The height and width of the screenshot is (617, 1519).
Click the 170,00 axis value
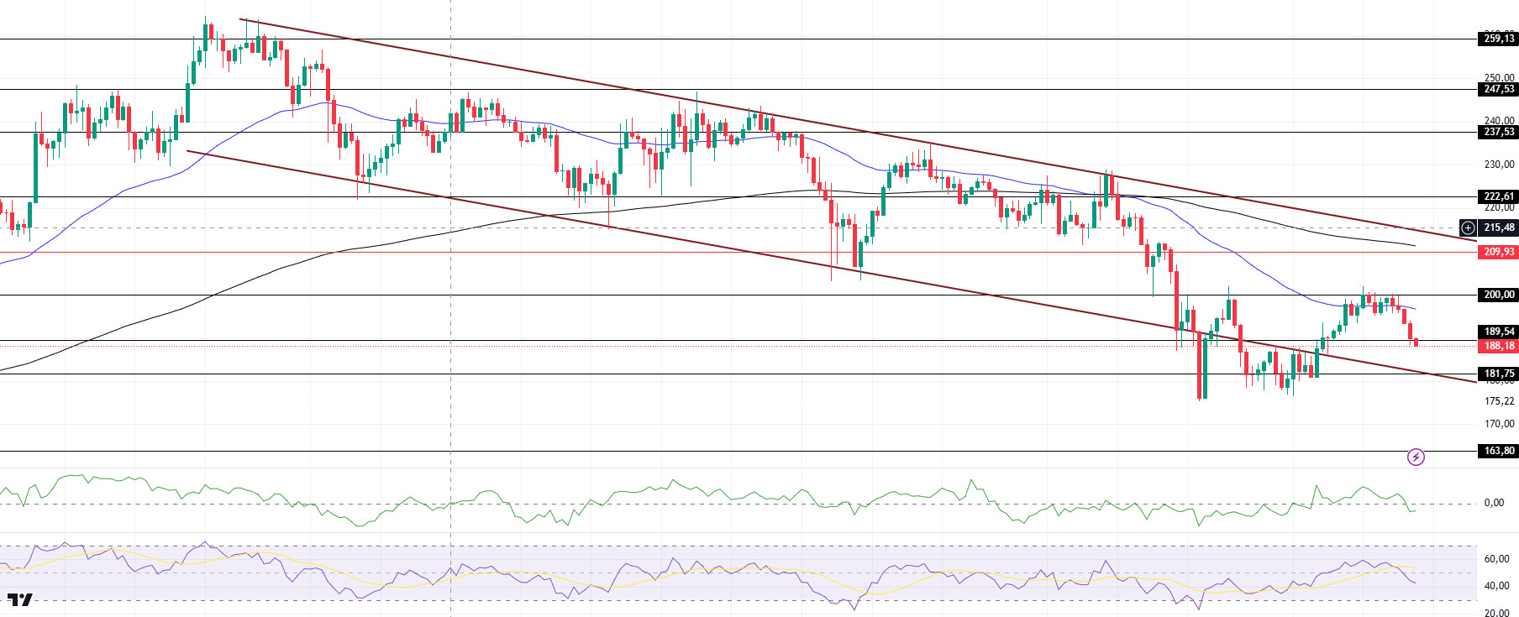click(x=1499, y=424)
